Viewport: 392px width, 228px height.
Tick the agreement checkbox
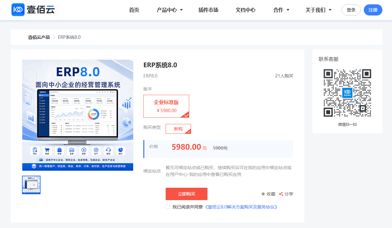(x=168, y=207)
